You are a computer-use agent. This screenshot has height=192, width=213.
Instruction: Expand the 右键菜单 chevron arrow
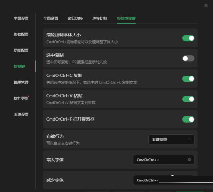(x=190, y=140)
